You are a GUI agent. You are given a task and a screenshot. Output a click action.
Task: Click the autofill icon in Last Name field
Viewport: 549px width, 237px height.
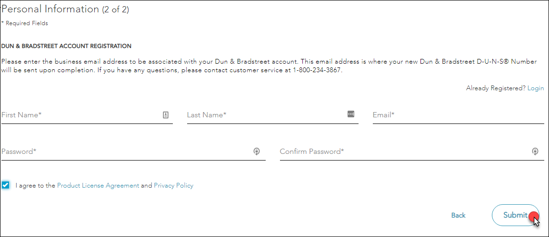coord(351,114)
